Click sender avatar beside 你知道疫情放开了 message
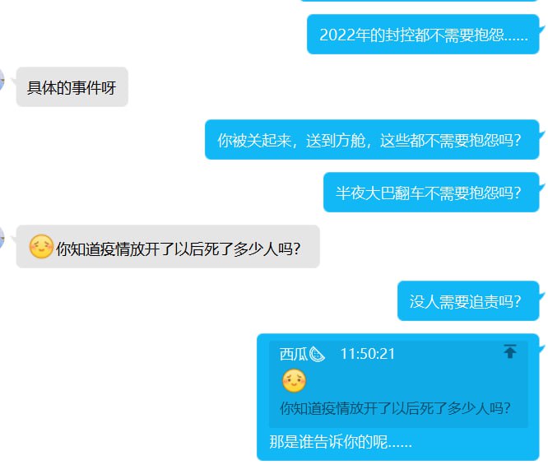548x465 pixels. click(2, 238)
